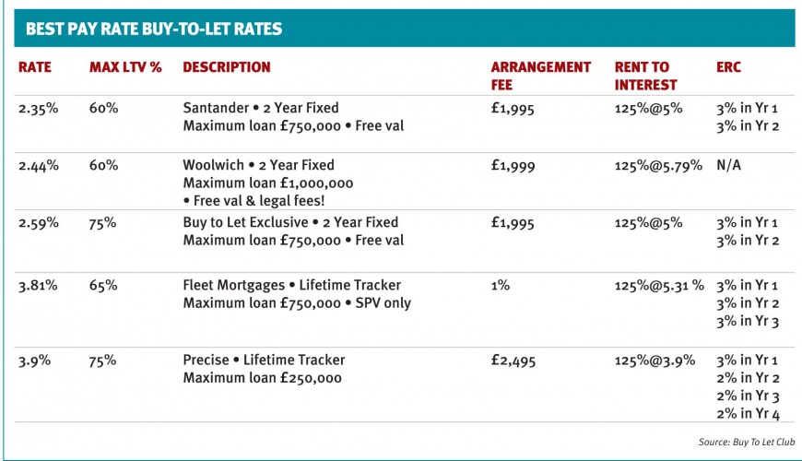Click the Source: Buy To Let Club text

(747, 442)
